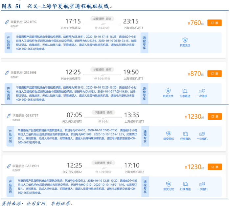Click the 行李直达 luggage icon for flight G52399E
The width and height of the screenshot is (230, 209).
click(185, 91)
